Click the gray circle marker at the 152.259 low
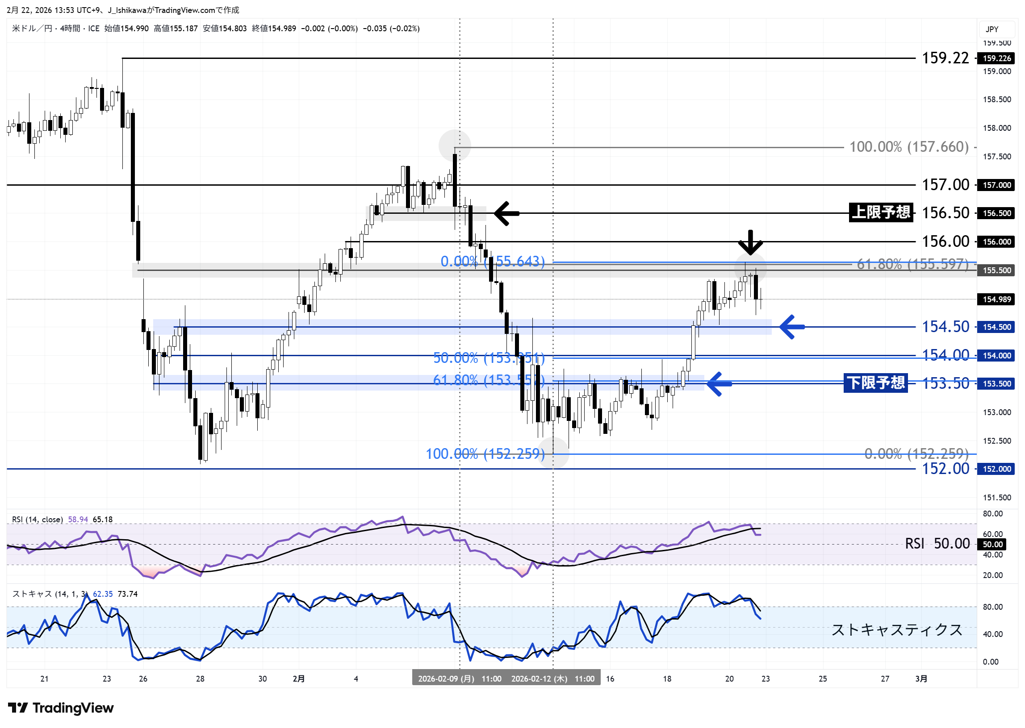1025x728 pixels. (553, 453)
